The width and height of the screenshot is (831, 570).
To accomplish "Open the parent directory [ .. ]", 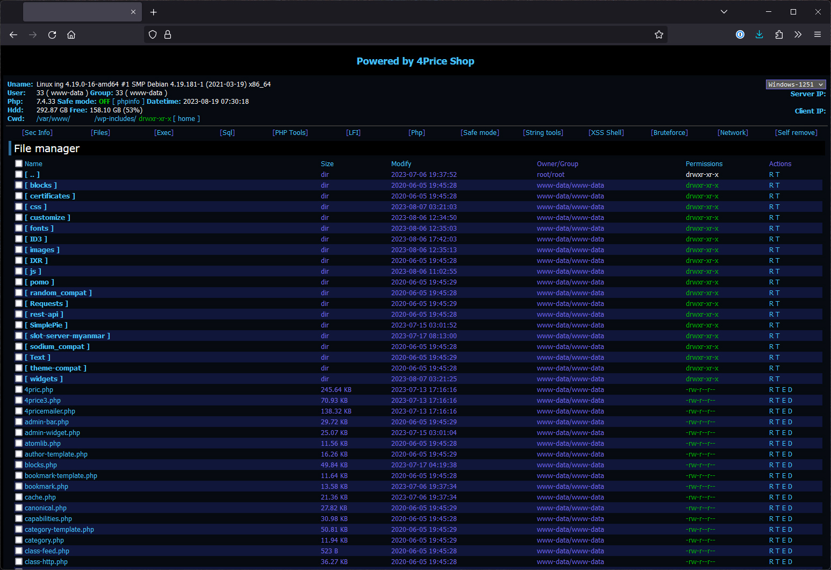I will (32, 175).
